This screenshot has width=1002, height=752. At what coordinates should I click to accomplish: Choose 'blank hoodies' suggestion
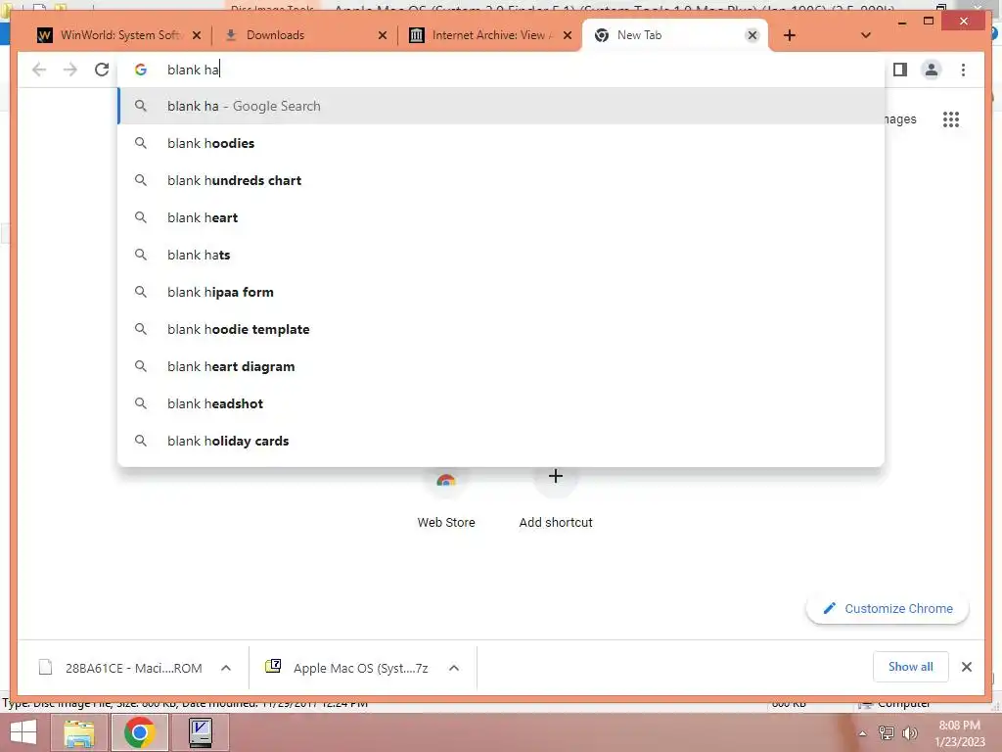[502, 143]
